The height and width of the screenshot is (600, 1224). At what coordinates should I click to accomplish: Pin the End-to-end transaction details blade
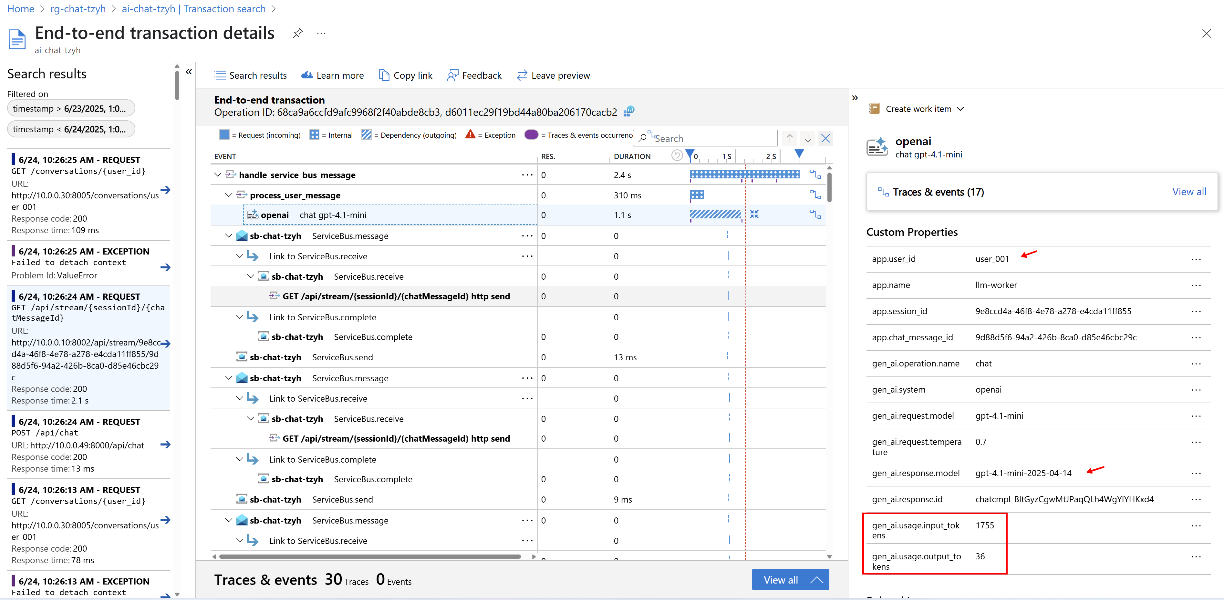[297, 33]
